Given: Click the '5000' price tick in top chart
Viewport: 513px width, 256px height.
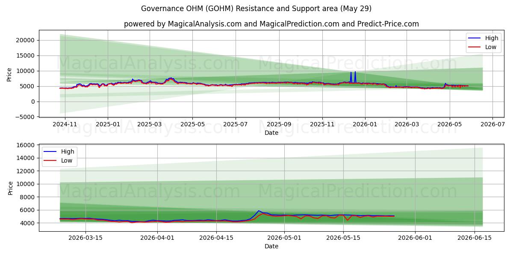Looking at the screenshot, I should pos(27,86).
